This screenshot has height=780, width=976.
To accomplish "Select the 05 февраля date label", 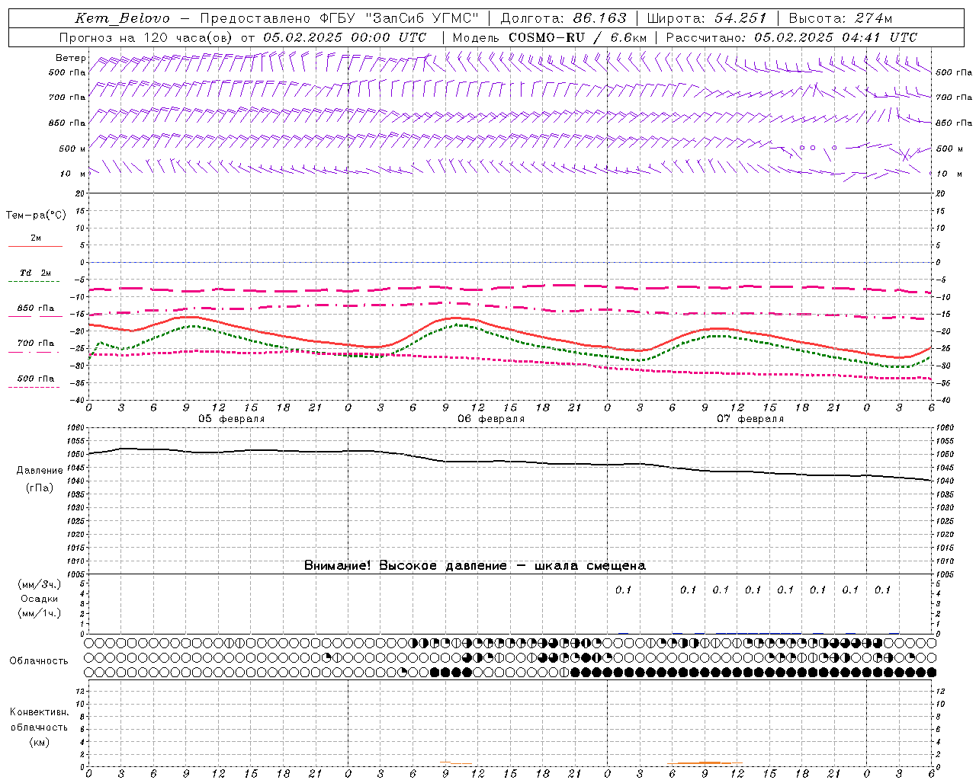I will (x=232, y=419).
